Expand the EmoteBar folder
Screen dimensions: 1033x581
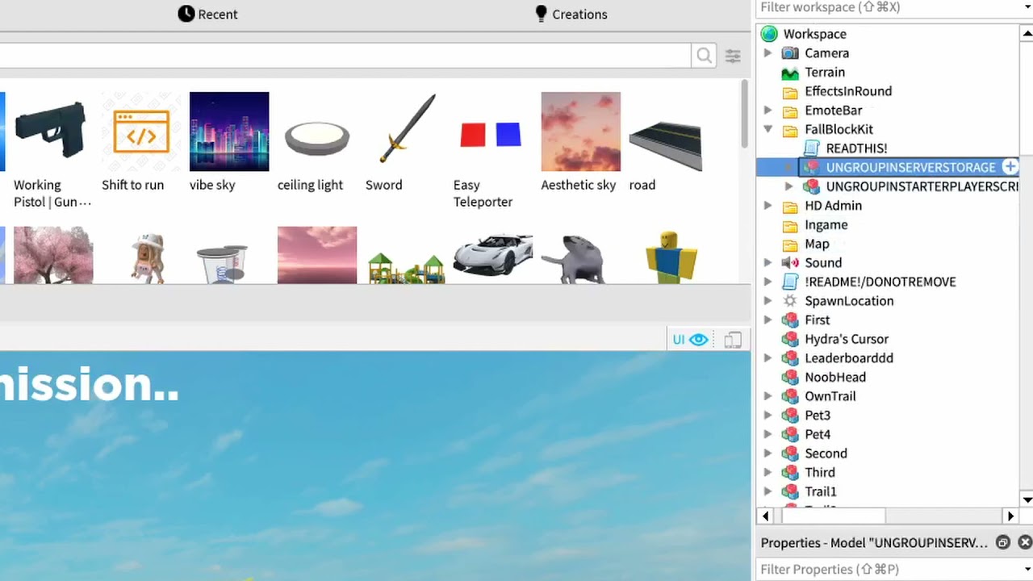point(767,111)
